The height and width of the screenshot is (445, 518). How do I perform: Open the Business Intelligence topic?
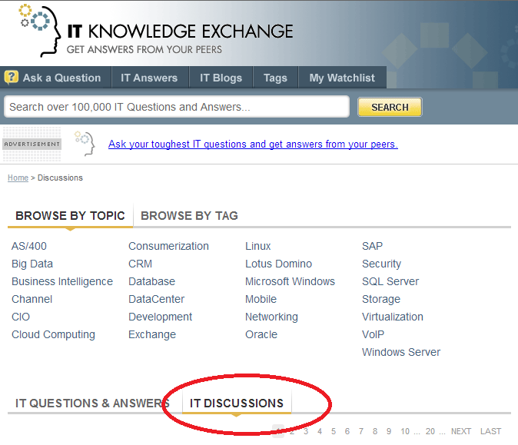point(62,281)
